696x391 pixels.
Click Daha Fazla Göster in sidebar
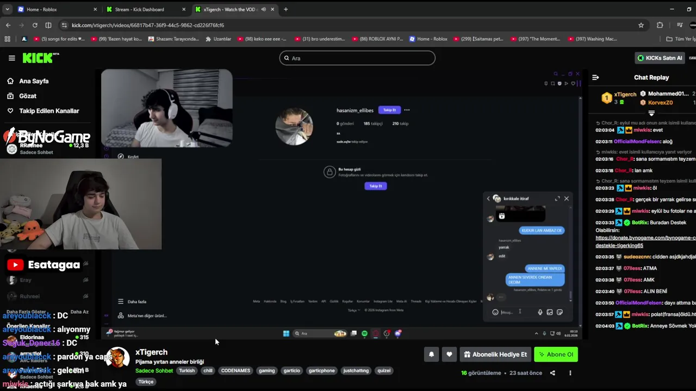click(26, 312)
